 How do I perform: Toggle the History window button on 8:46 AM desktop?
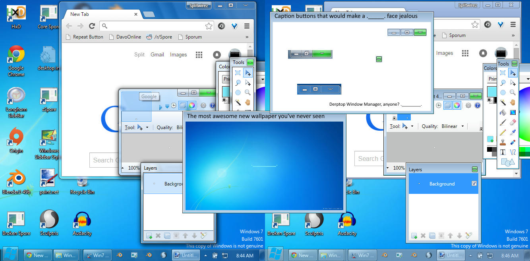click(439, 105)
